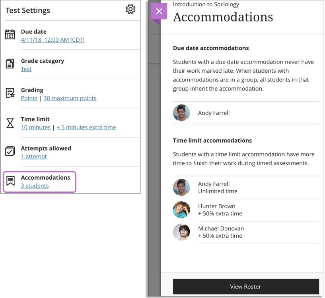Click the calendar icon beside Due date

pos(10,35)
